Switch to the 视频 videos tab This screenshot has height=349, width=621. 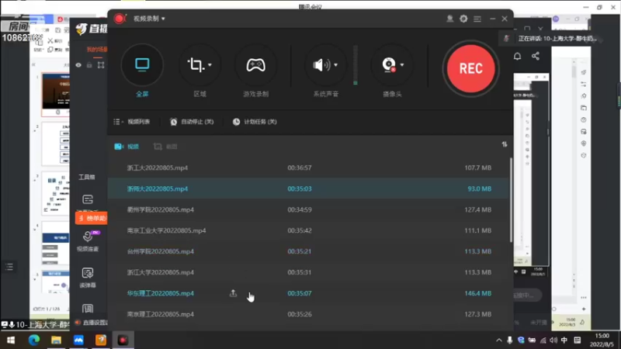click(x=127, y=147)
